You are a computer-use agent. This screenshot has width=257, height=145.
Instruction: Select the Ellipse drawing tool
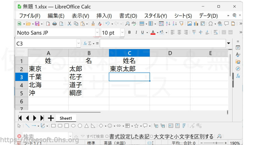(x=73, y=126)
